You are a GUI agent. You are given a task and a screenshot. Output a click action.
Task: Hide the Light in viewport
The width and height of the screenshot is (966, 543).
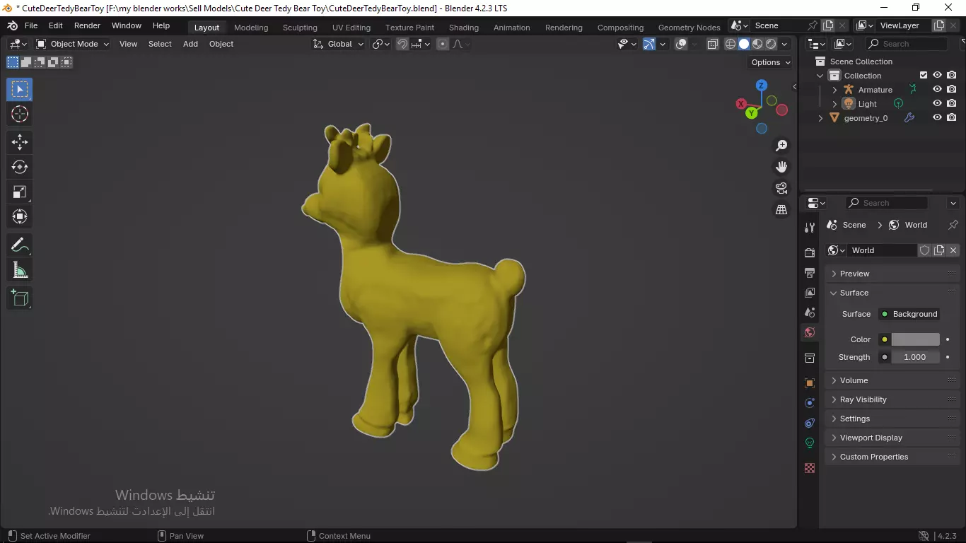(937, 104)
